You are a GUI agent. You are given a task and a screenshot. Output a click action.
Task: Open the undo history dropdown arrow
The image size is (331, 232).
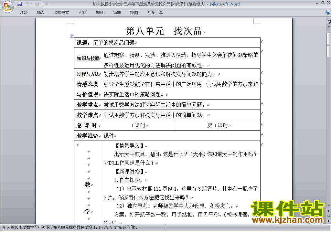[31, 4]
